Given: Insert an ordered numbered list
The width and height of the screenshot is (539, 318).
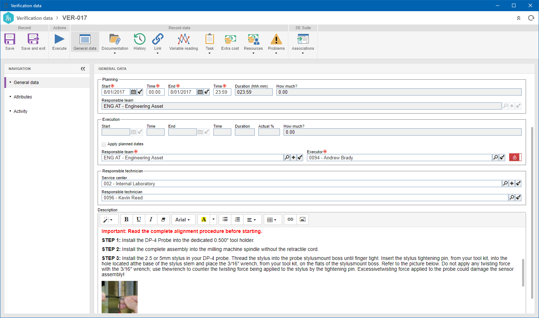Looking at the screenshot, I should [x=237, y=220].
